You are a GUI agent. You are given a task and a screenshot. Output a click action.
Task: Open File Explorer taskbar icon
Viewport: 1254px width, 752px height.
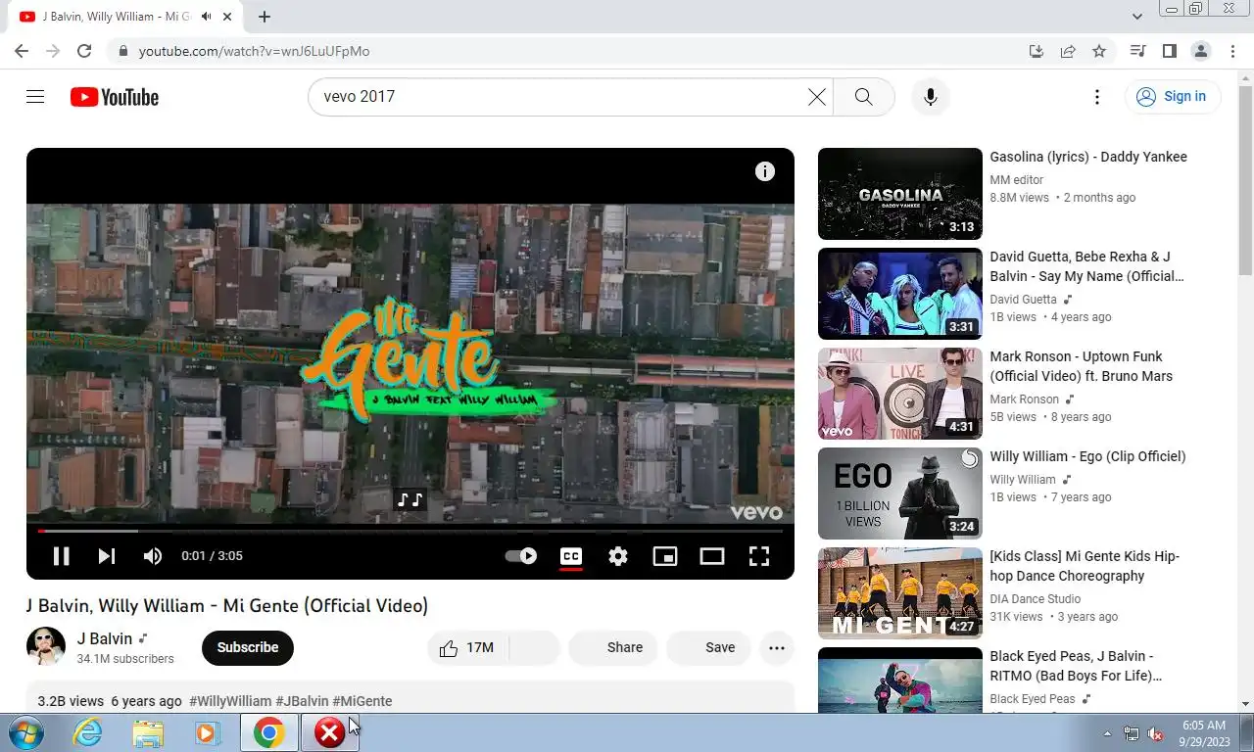148,732
